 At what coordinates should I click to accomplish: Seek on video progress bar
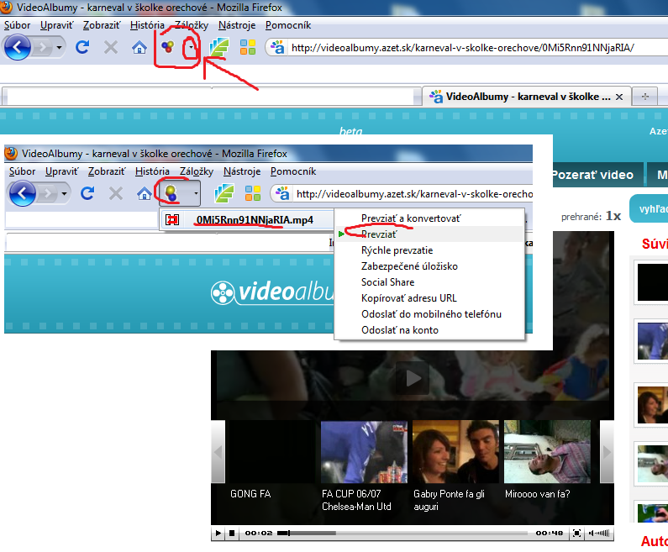pyautogui.click(x=402, y=533)
